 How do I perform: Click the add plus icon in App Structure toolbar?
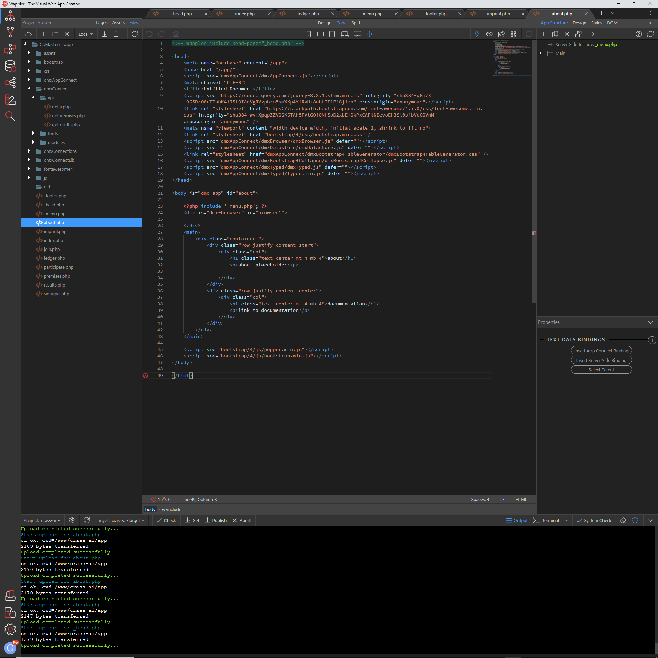tap(544, 34)
